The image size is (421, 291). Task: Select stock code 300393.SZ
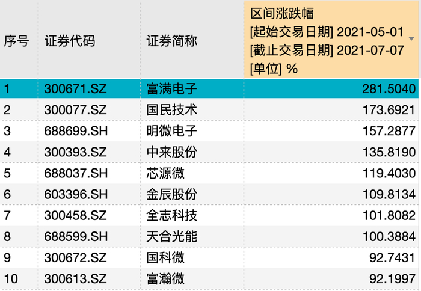(x=75, y=152)
